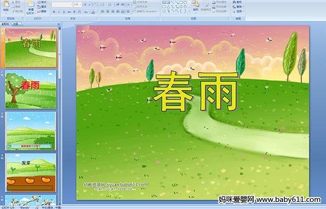Screen dimensions: 326x209
Task: Switch to the Outline (大纲) tab
Action: coord(15,24)
